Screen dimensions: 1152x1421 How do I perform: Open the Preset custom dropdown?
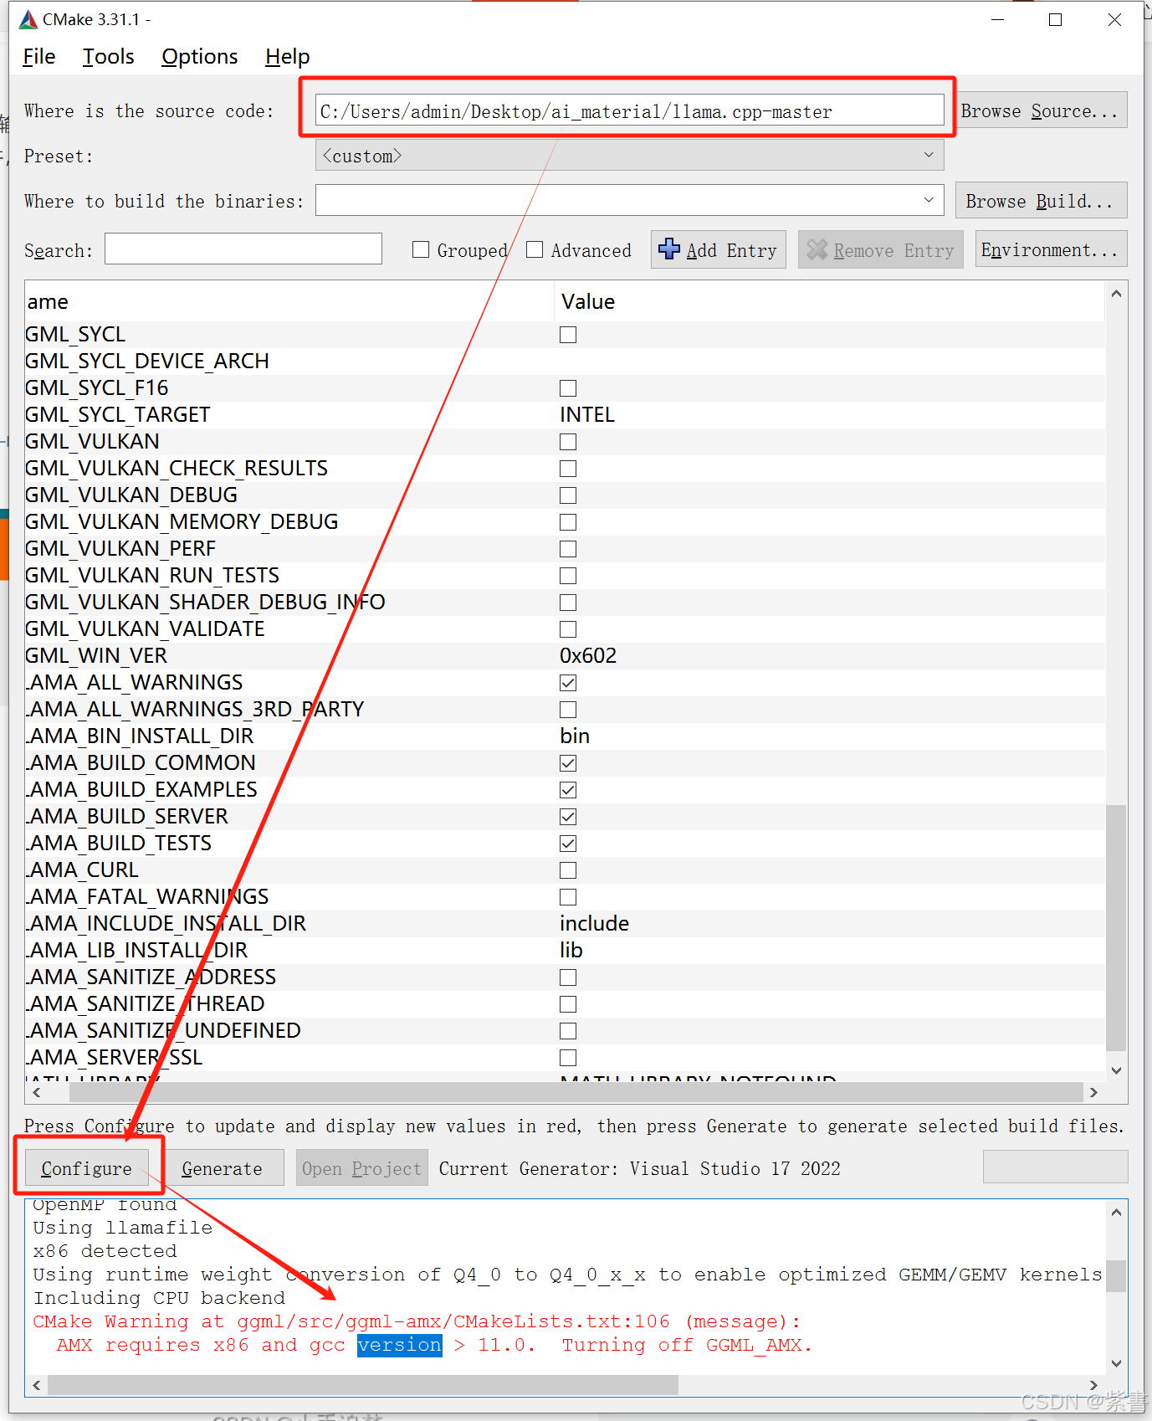(x=629, y=156)
